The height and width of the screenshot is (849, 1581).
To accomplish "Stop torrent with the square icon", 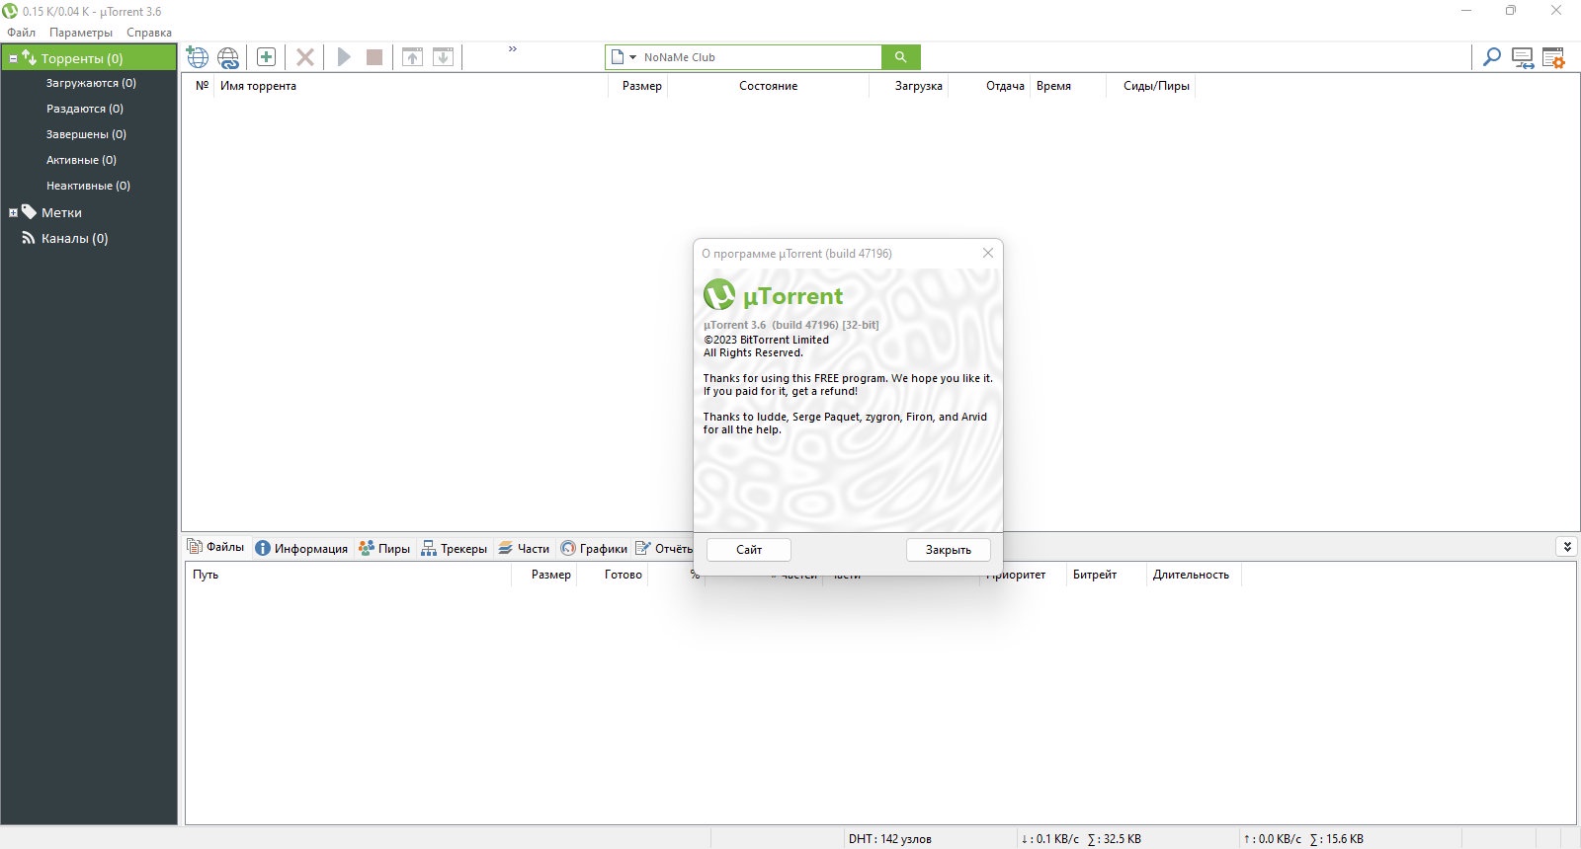I will pos(374,57).
